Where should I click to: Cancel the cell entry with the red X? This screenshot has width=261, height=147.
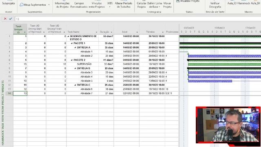coord(5,19)
